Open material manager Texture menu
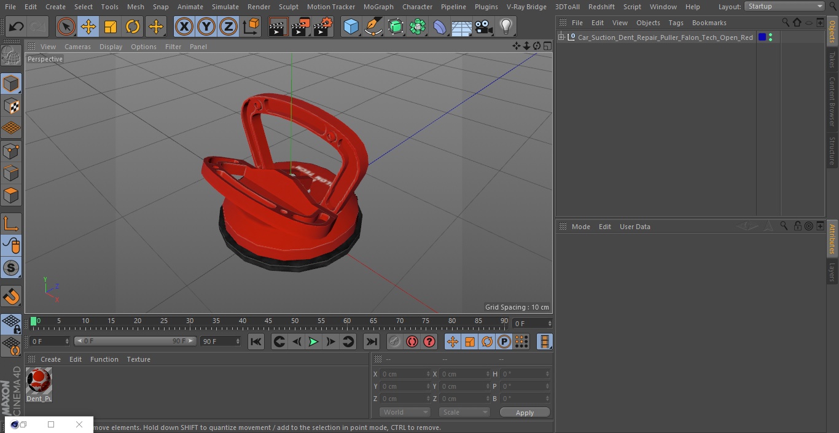The image size is (839, 433). point(138,359)
